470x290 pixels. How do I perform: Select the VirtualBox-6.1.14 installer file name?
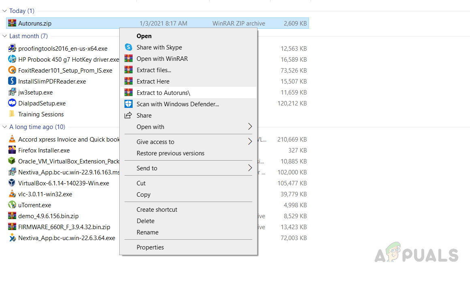click(x=64, y=183)
